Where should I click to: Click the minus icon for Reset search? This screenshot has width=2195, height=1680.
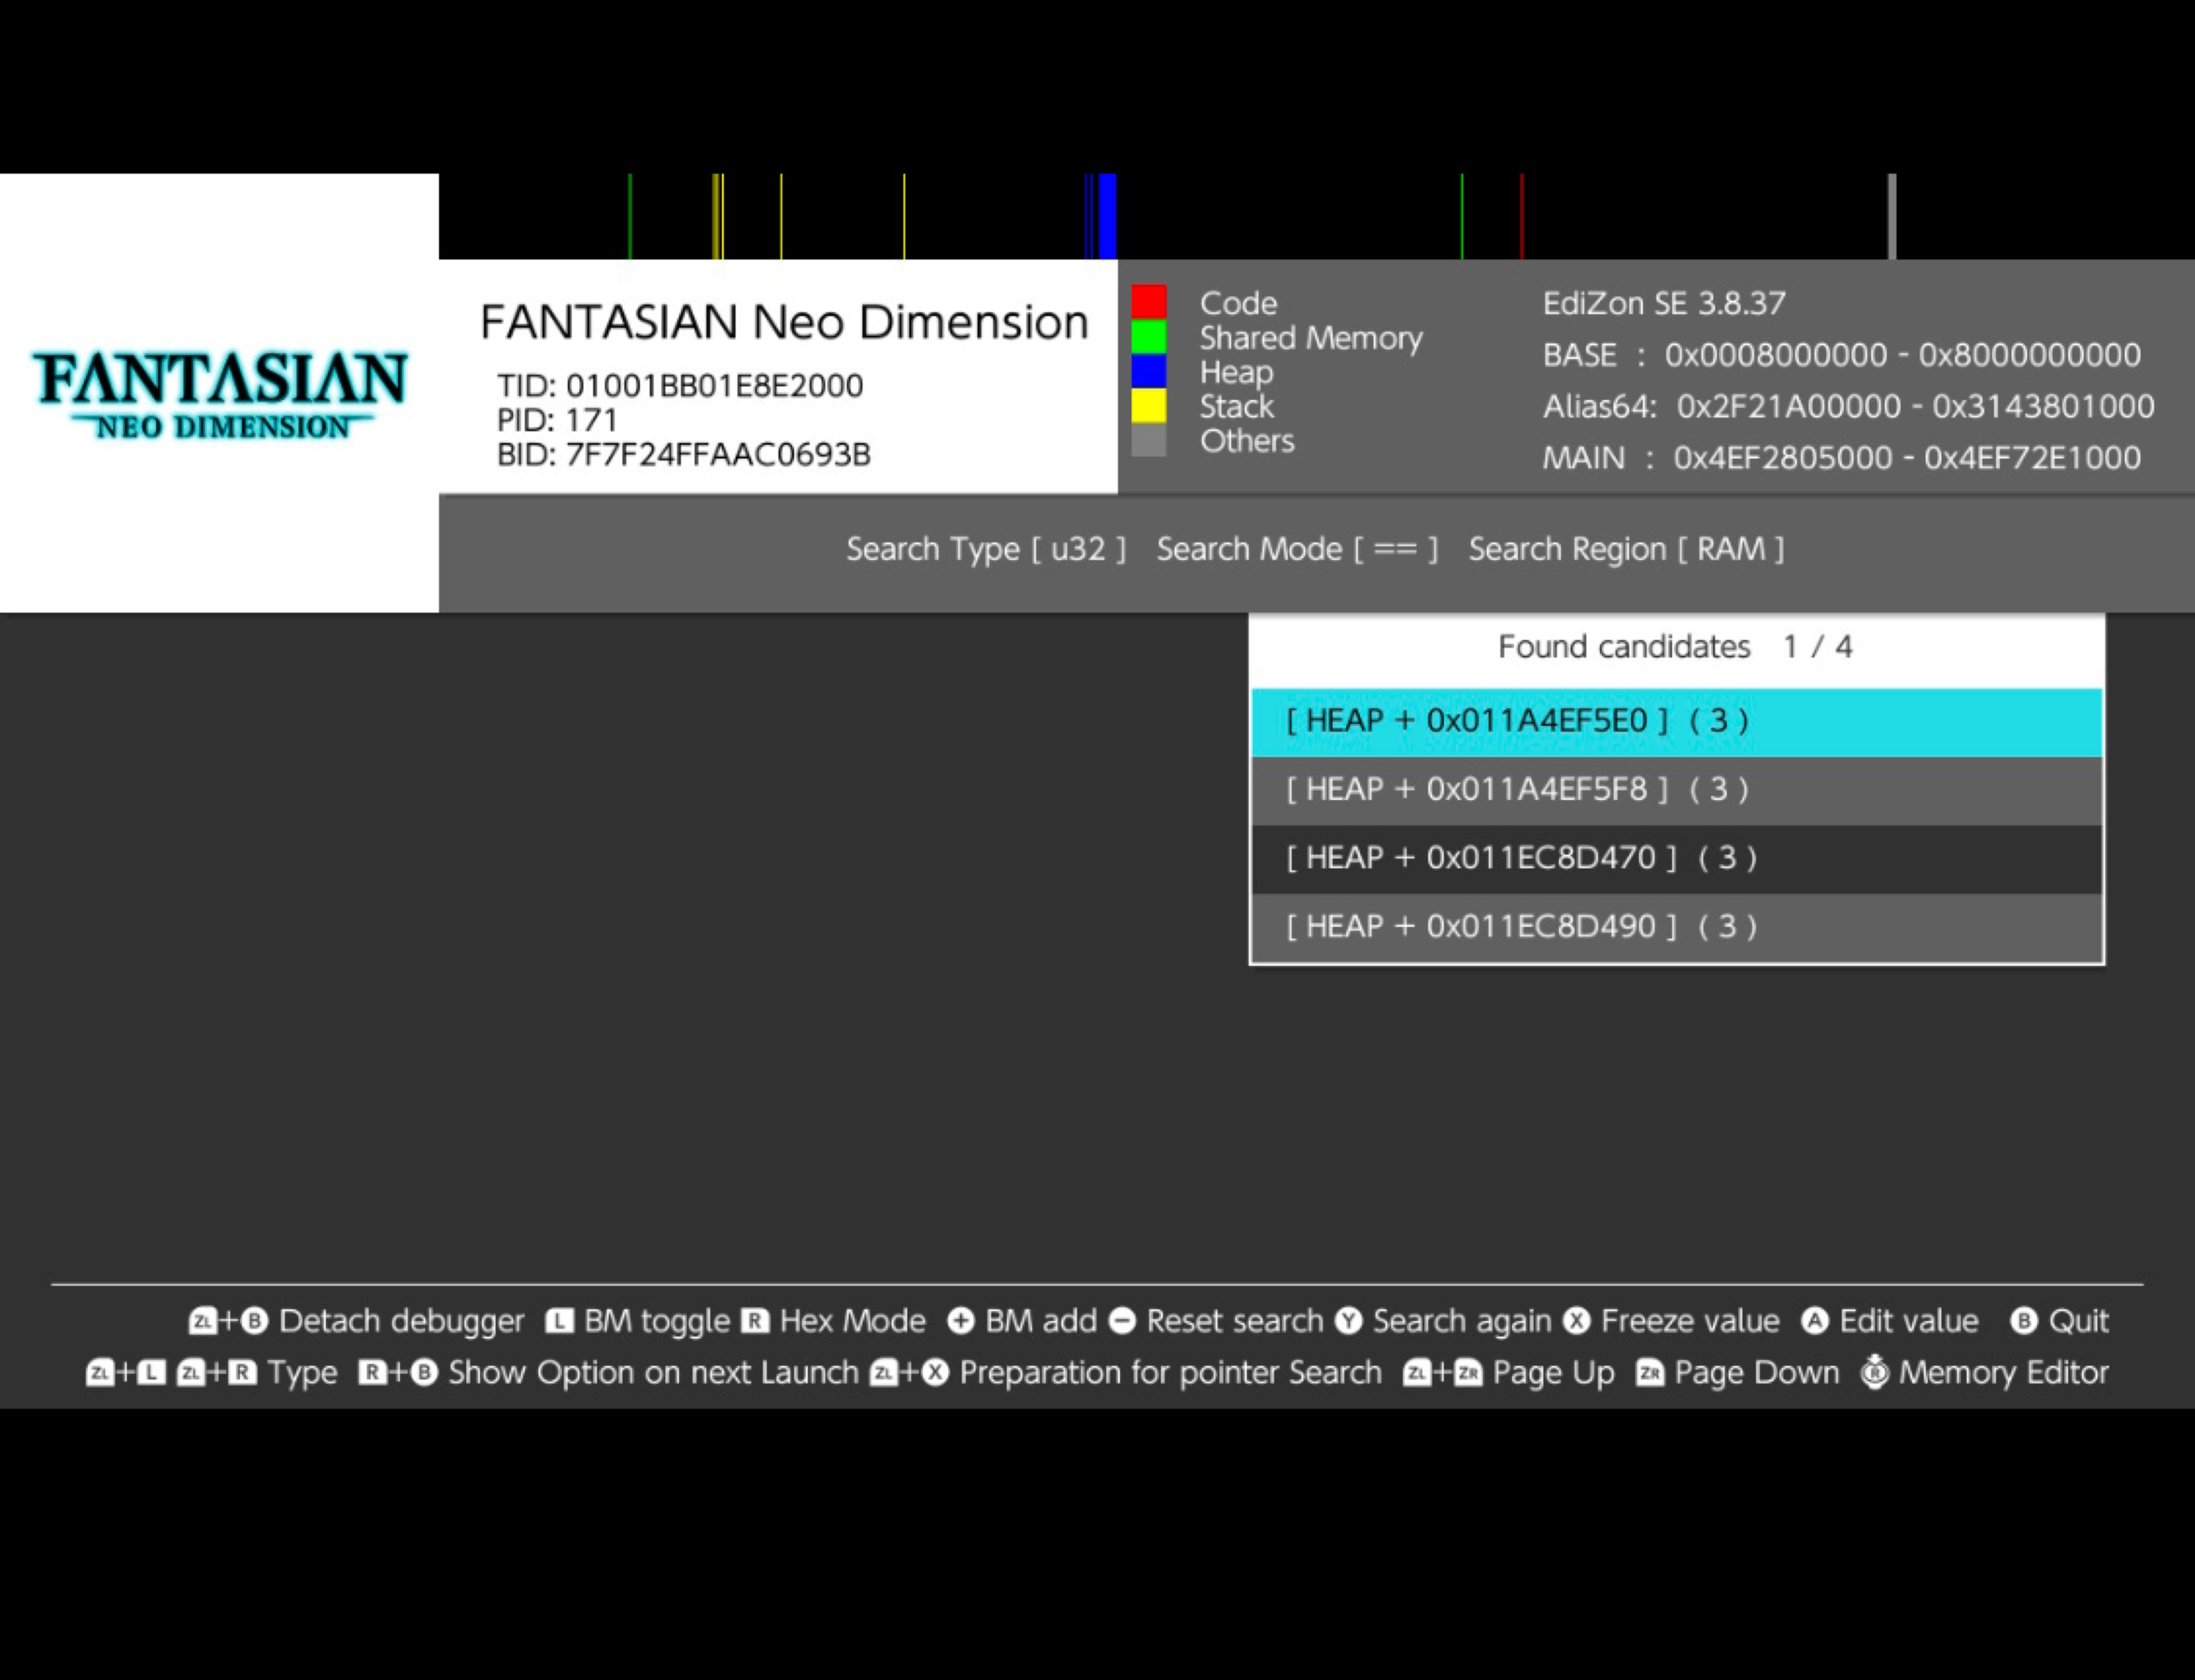click(1122, 1322)
